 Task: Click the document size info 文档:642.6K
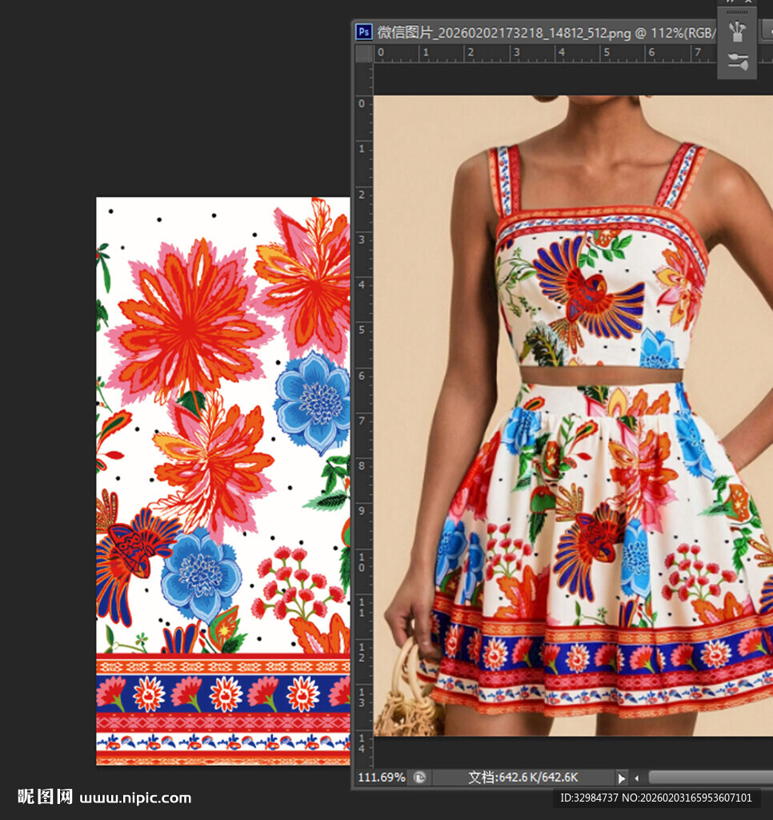click(x=523, y=778)
